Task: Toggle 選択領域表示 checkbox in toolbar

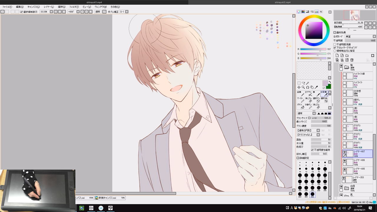Action: coord(22,12)
